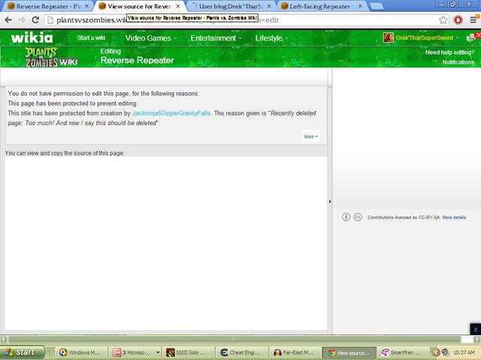The width and height of the screenshot is (481, 360).
Task: Open the Chrome menu hamburger icon
Action: pyautogui.click(x=473, y=20)
